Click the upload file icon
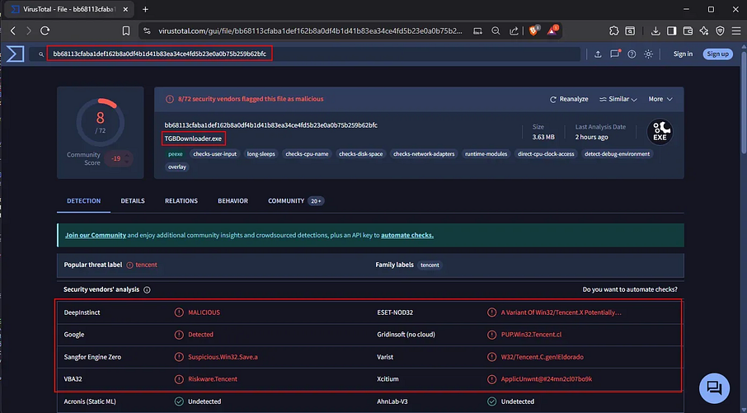The image size is (747, 413). pos(598,54)
